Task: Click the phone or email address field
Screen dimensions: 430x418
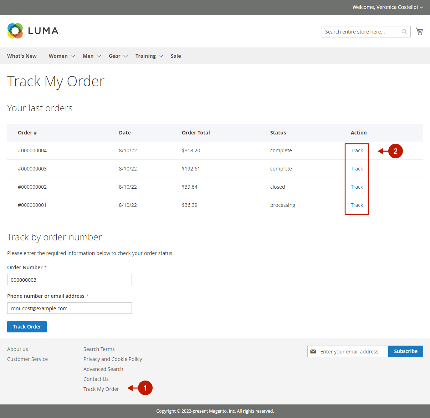Action: (x=70, y=308)
